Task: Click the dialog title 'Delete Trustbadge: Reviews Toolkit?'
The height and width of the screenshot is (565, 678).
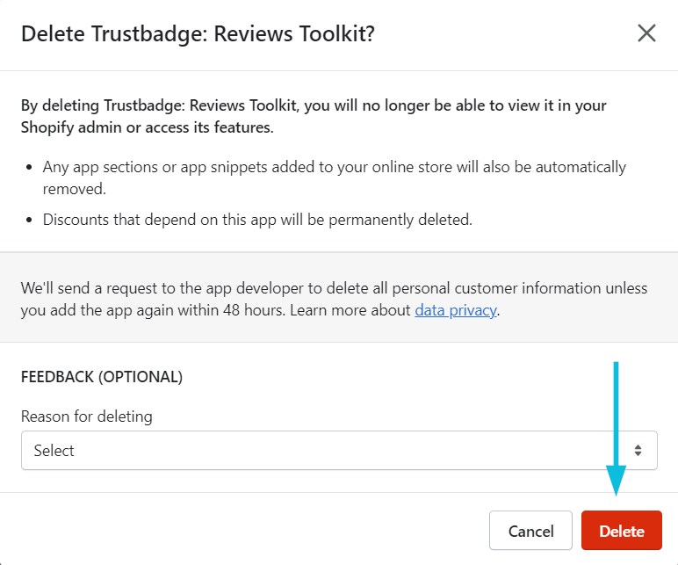Action: coord(198,33)
